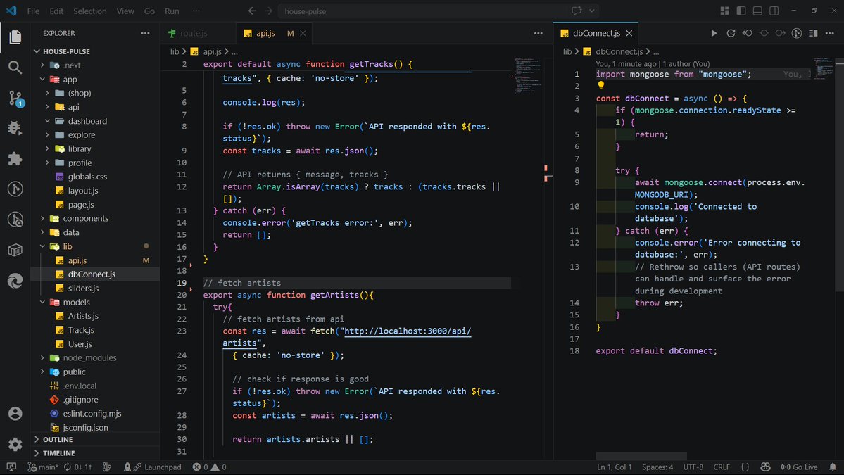The image size is (844, 475).
Task: Open the Search view in activity bar
Action: [15, 67]
